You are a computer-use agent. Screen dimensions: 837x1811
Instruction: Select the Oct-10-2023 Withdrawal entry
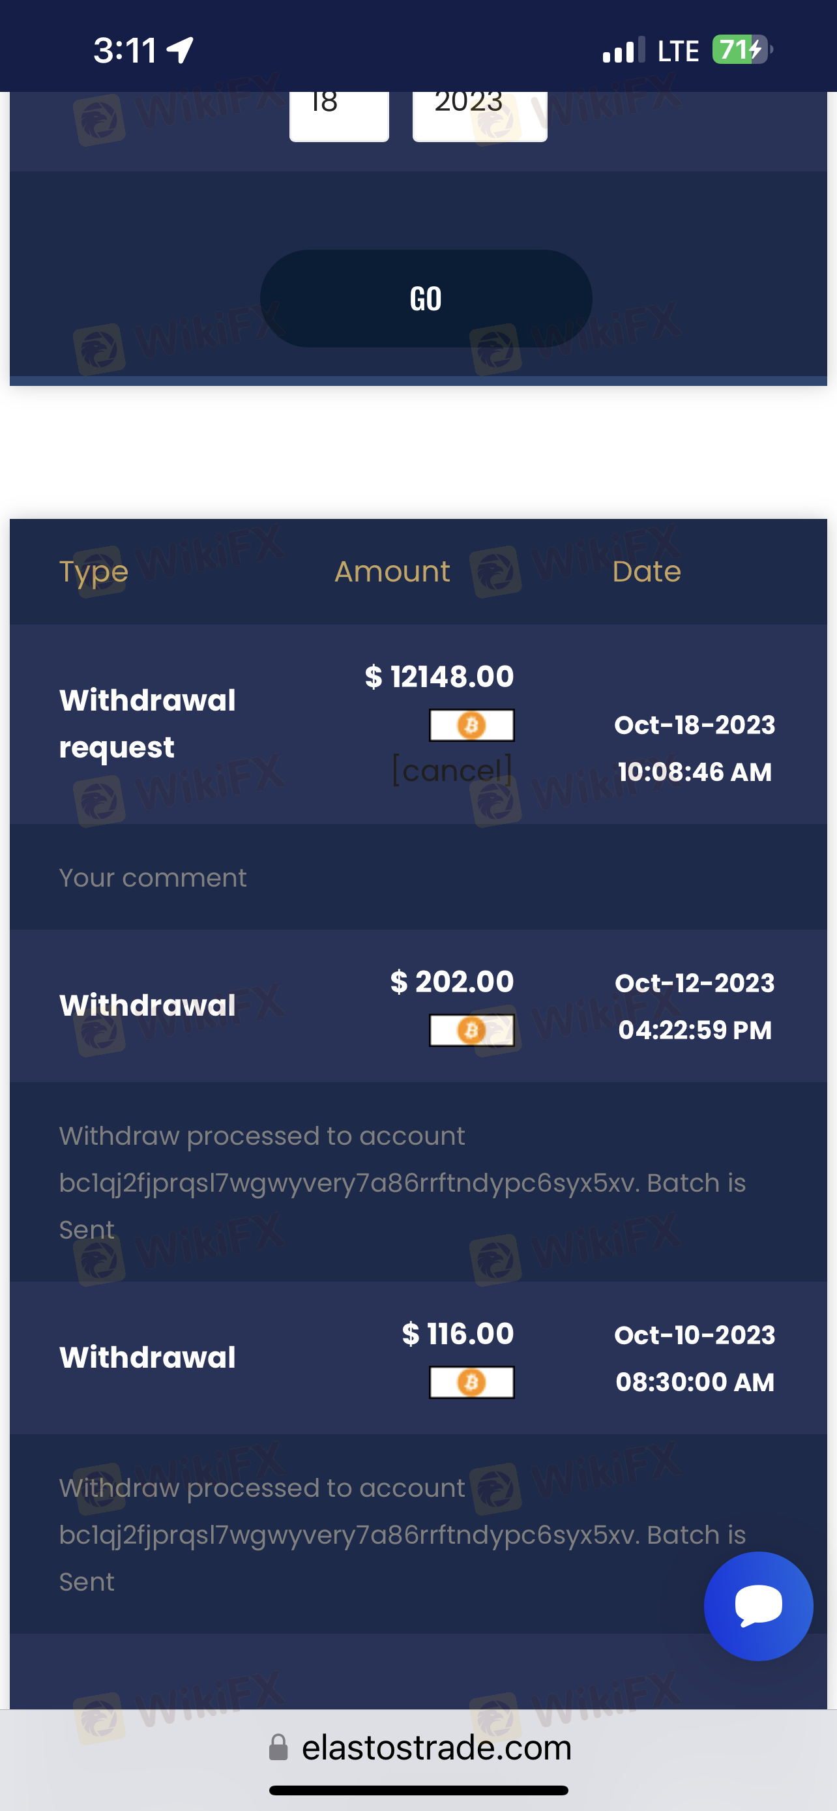pos(418,1359)
